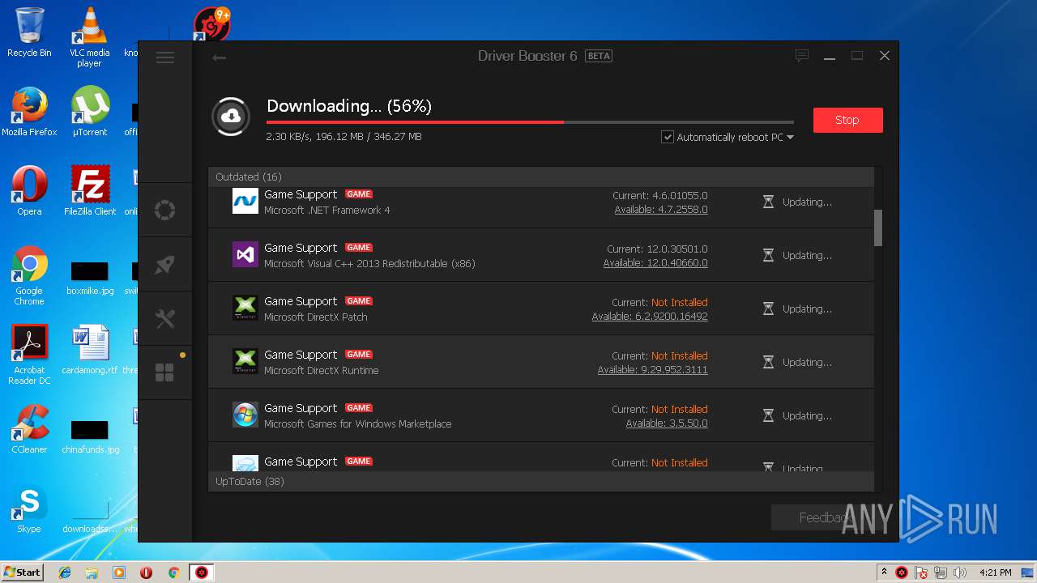Viewport: 1037px width, 583px height.
Task: Click the hourglass icon for .NET Framework row
Action: coord(768,202)
